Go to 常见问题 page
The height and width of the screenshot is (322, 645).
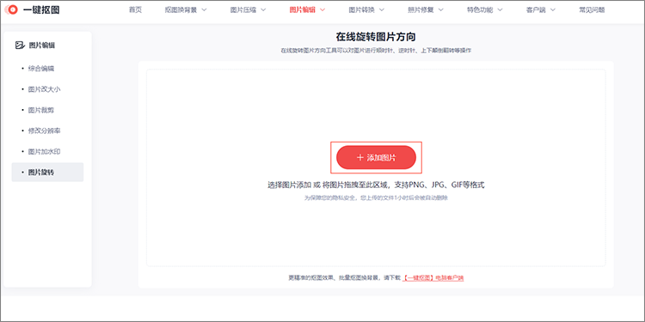click(592, 9)
